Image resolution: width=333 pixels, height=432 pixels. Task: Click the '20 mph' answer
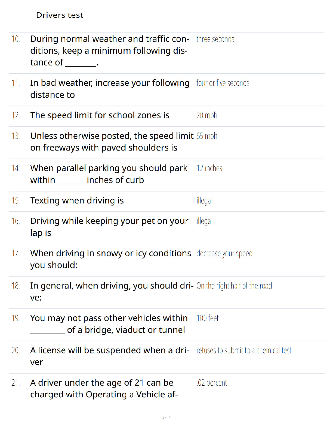[x=207, y=115]
